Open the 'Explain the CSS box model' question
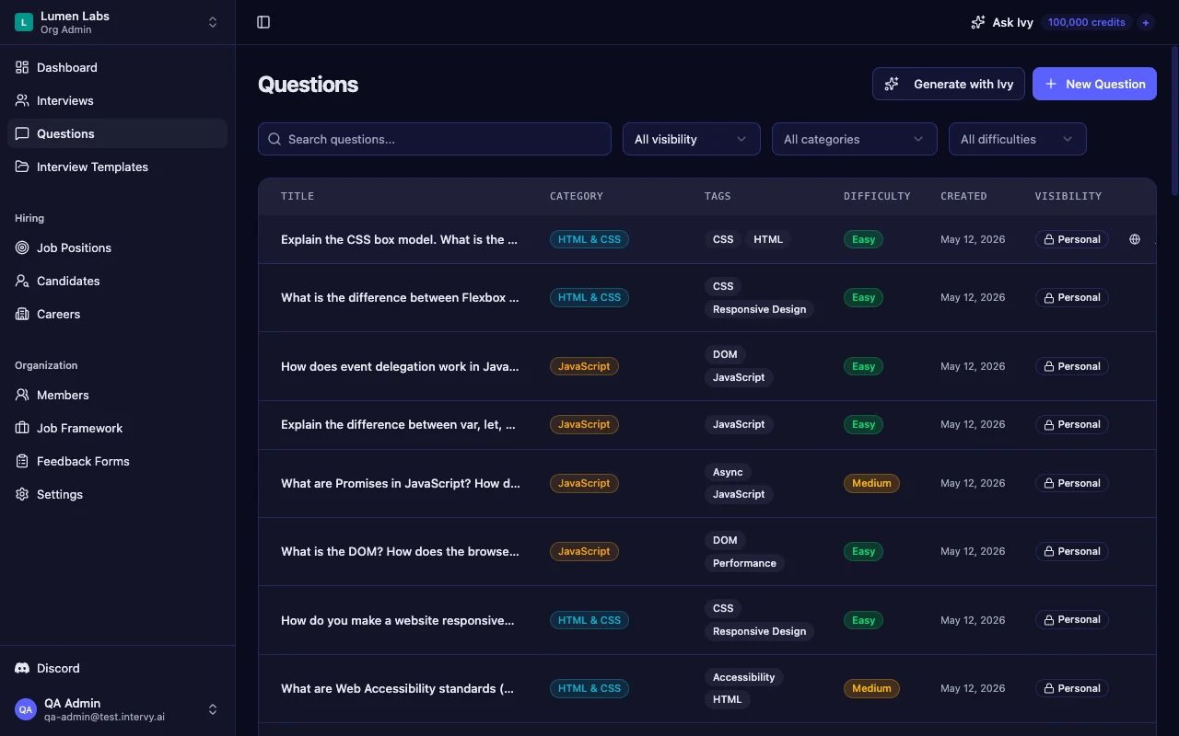The width and height of the screenshot is (1179, 736). tap(399, 239)
